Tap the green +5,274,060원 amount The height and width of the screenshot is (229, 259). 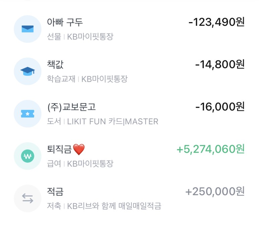tap(210, 149)
